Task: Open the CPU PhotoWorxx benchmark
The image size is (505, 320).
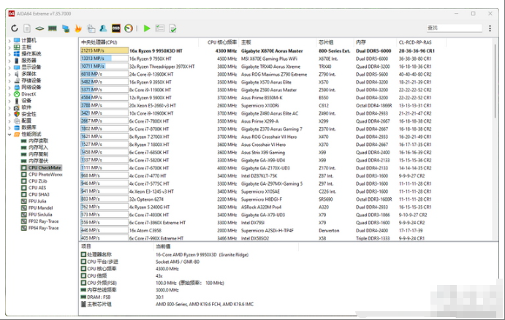Action: click(45, 175)
